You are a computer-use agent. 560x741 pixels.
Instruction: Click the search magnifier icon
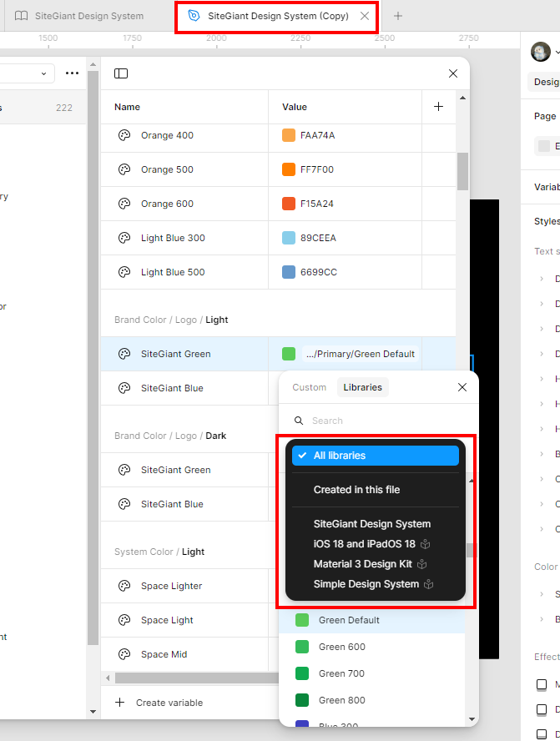299,421
